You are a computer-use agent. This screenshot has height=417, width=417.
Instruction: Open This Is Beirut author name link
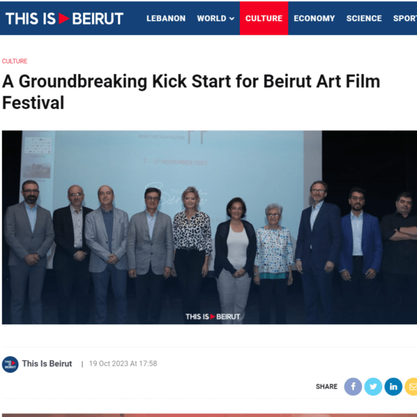point(47,364)
